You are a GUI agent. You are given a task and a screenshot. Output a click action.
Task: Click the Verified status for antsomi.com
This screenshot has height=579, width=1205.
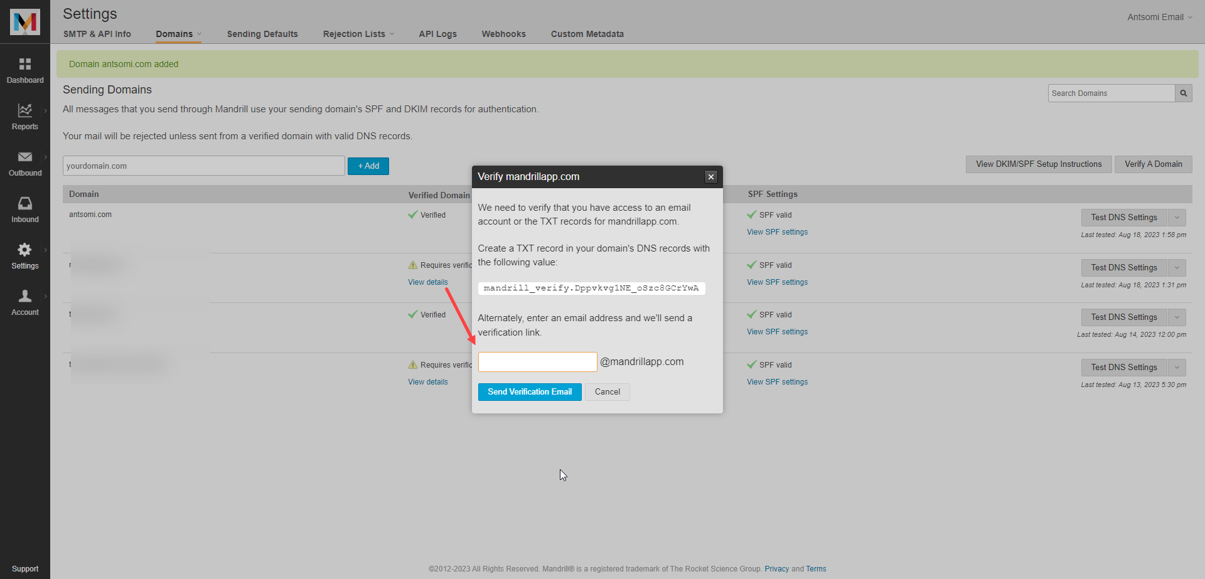427,215
